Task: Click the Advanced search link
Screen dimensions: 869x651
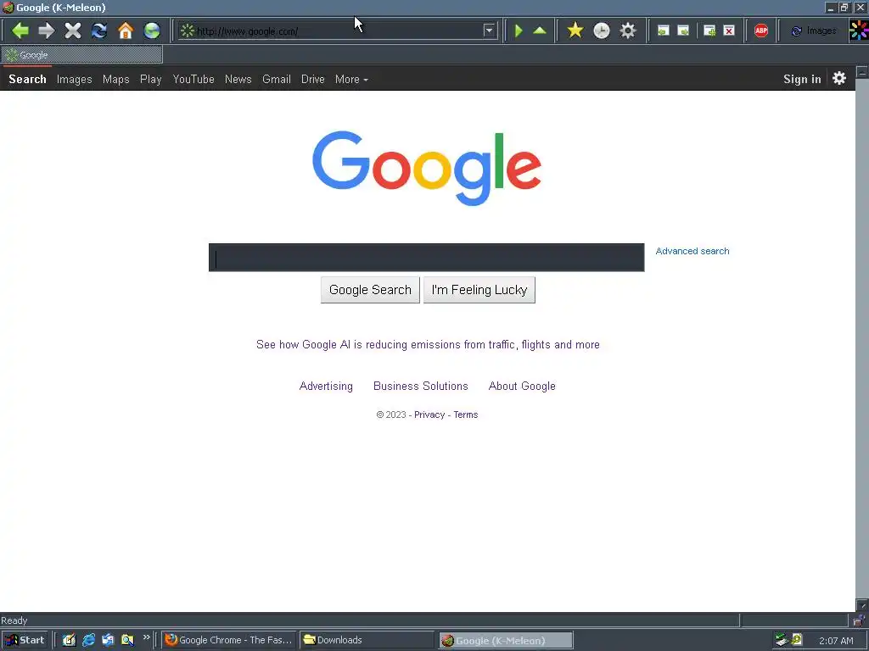Action: tap(692, 251)
